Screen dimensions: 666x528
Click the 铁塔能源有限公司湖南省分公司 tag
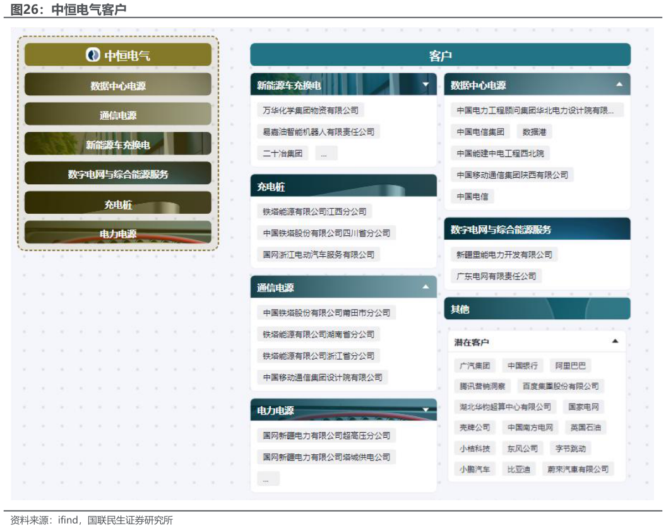coord(318,334)
